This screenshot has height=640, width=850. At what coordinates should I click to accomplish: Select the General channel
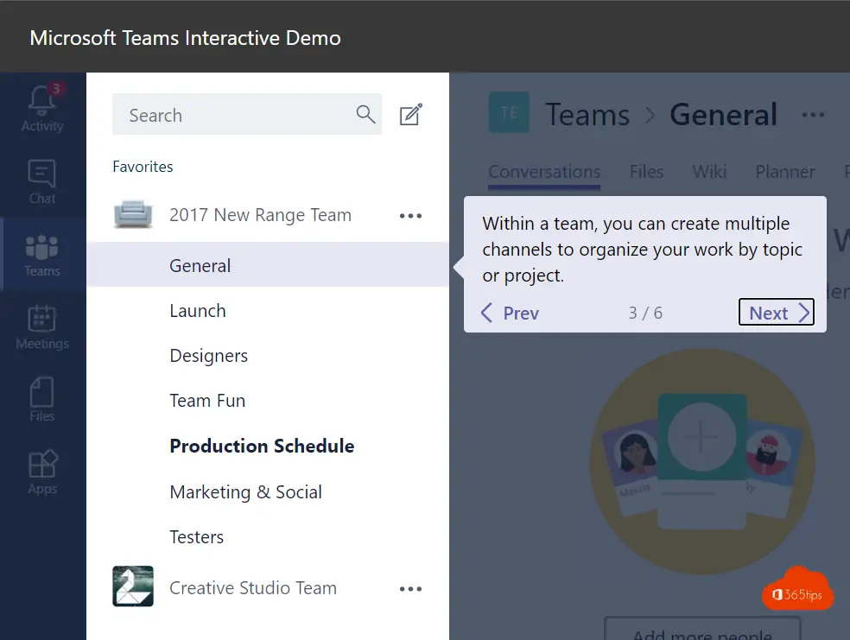pos(268,264)
